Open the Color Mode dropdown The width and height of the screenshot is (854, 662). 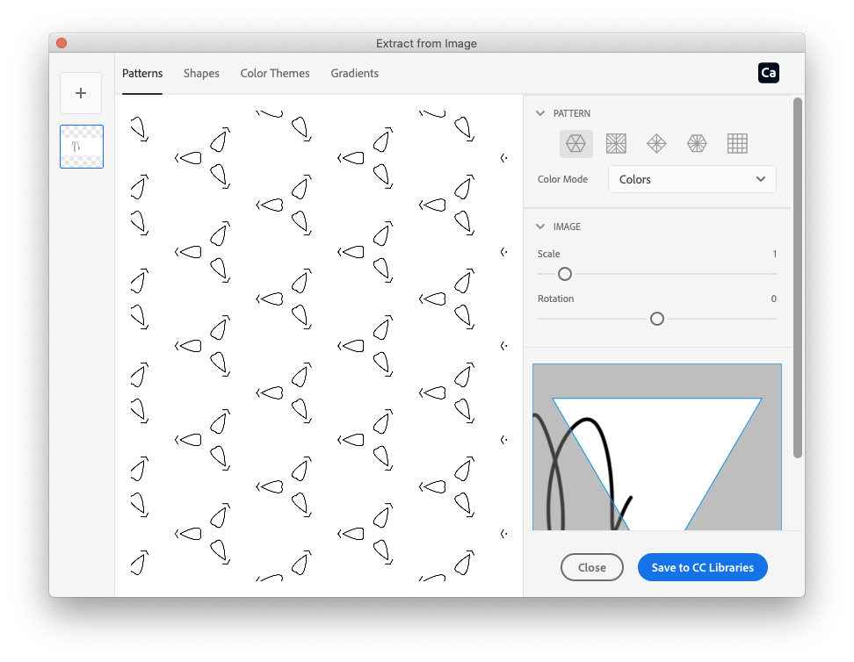(x=691, y=179)
